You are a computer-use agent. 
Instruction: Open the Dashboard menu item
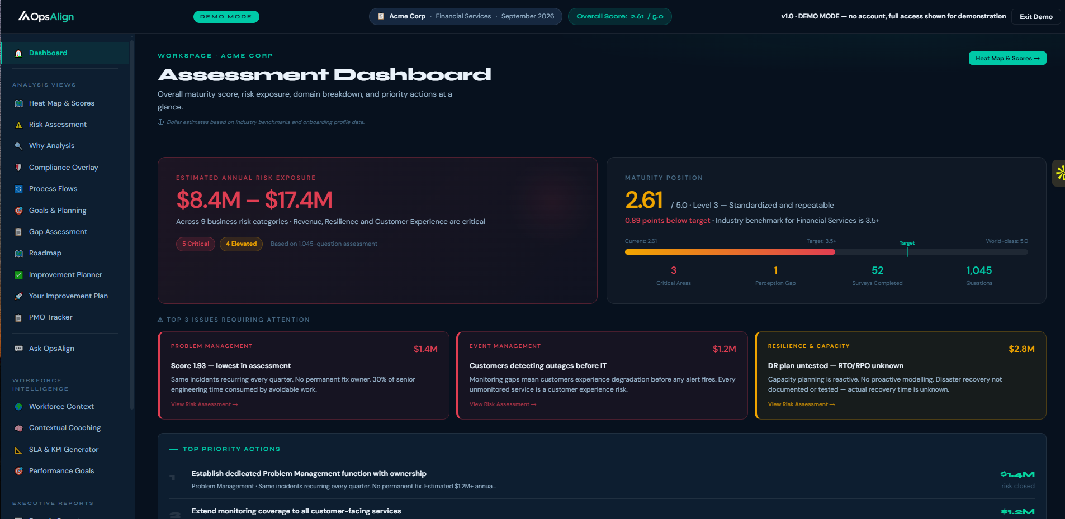66,53
